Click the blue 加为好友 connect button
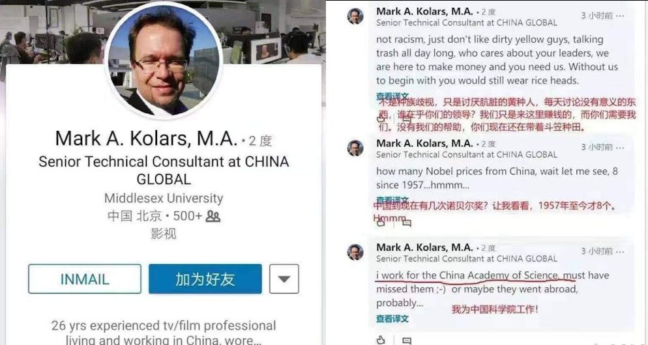 tap(205, 279)
